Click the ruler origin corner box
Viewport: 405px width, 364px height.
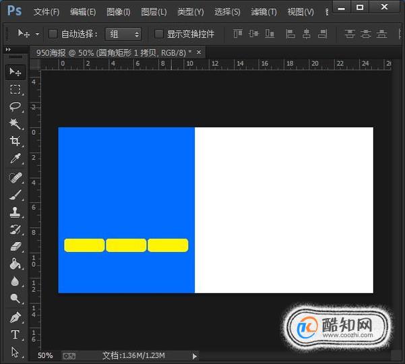coord(36,65)
